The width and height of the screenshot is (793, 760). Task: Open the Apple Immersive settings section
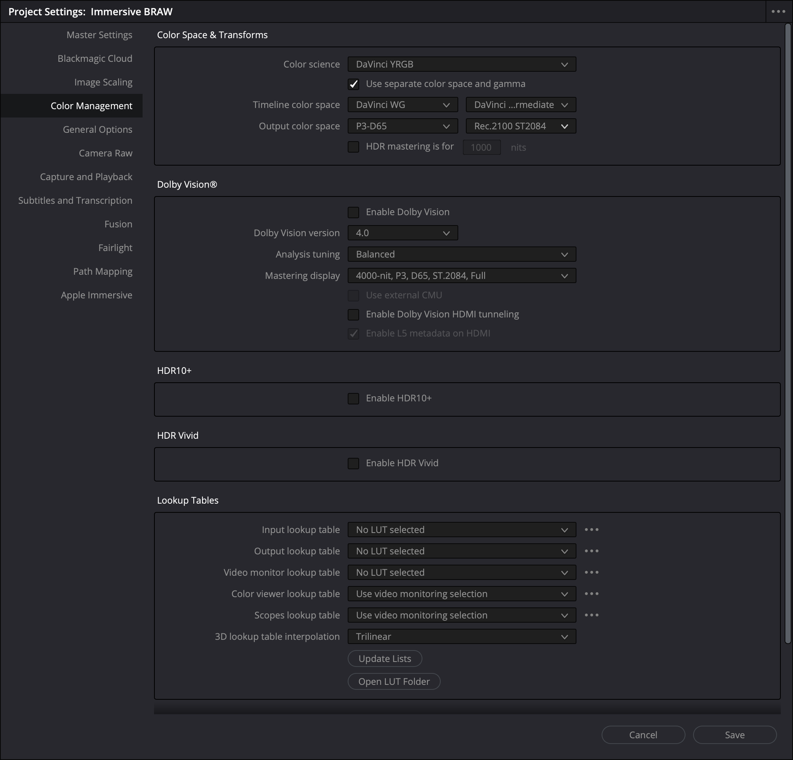[96, 295]
